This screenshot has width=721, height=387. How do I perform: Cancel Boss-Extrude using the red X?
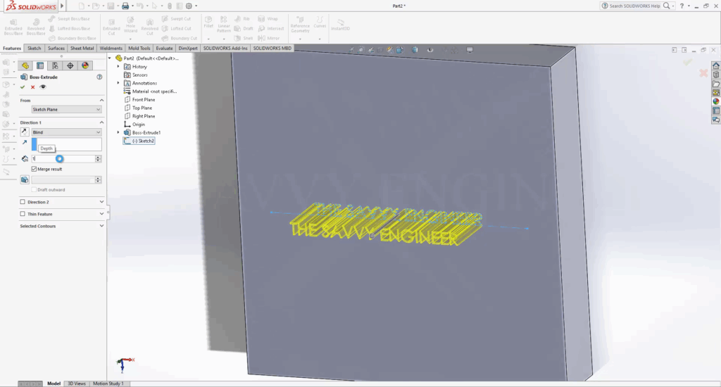tap(32, 87)
